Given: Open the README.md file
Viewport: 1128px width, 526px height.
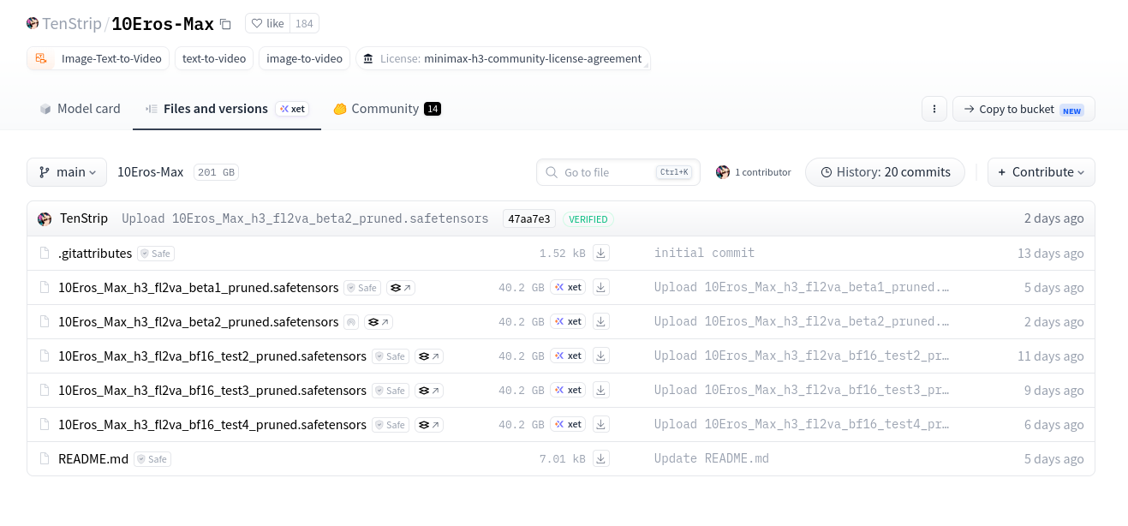Looking at the screenshot, I should [x=93, y=459].
